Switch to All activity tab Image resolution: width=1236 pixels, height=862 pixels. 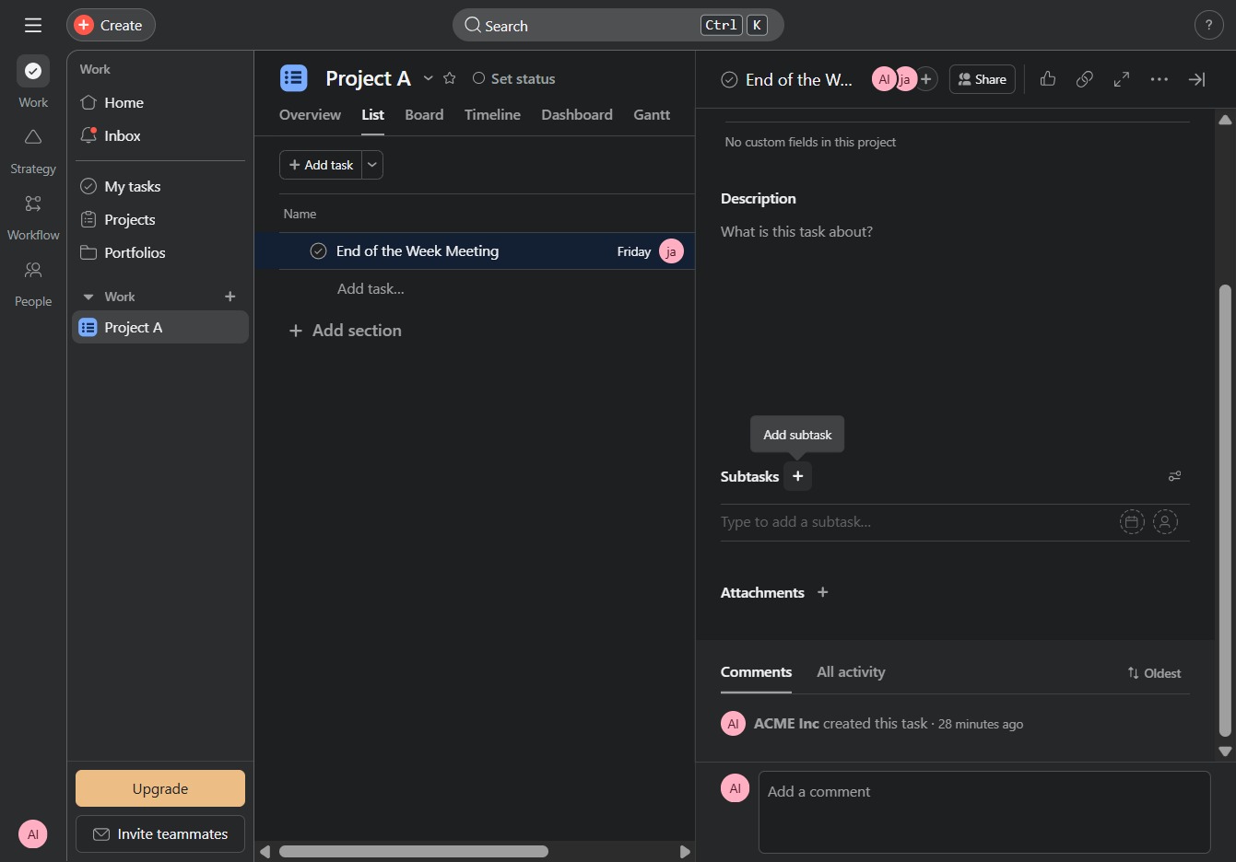(851, 672)
